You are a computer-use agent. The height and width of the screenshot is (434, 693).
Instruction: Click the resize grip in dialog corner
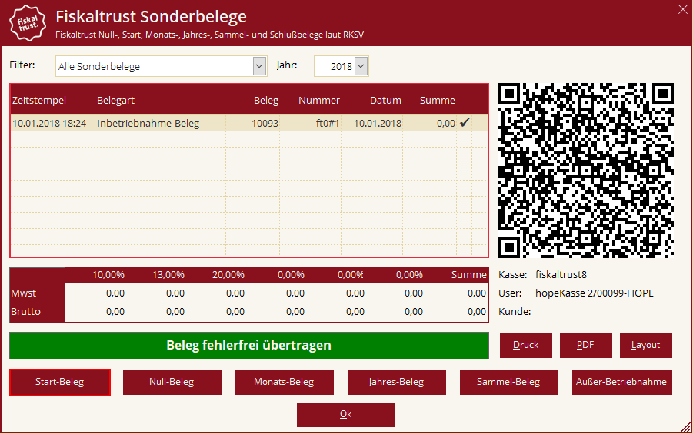pos(686,427)
